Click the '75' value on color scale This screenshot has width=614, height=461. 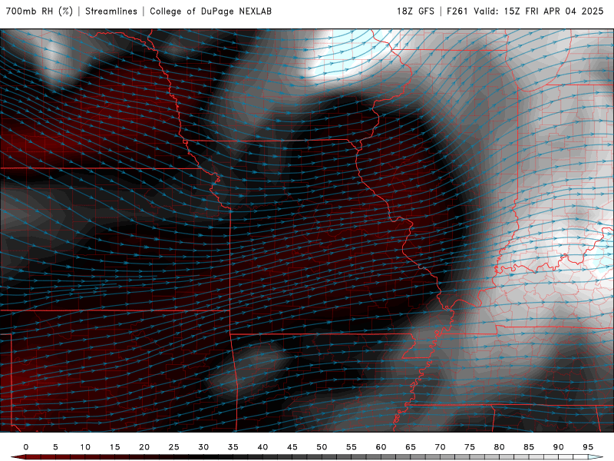(470, 447)
